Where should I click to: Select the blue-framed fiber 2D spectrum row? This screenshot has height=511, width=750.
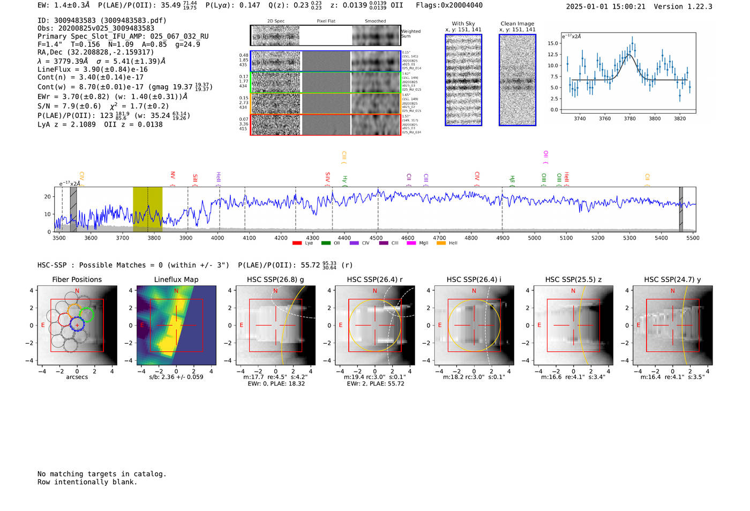coord(326,61)
